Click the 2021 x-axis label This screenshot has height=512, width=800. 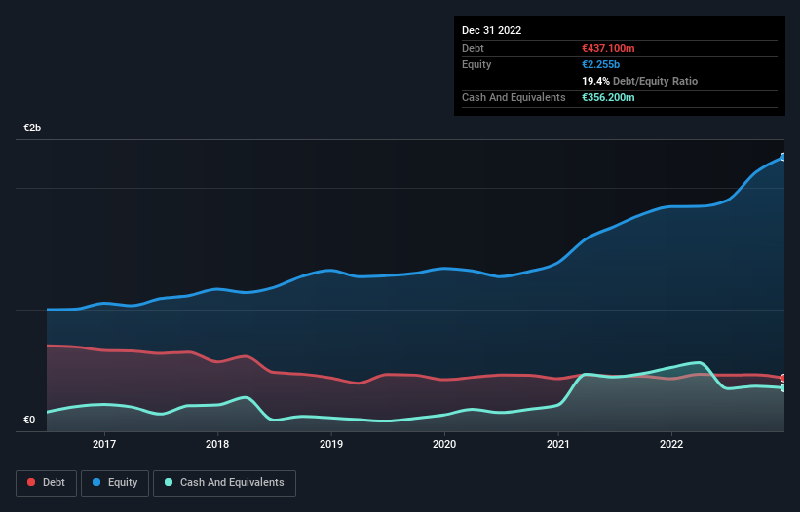pyautogui.click(x=558, y=444)
